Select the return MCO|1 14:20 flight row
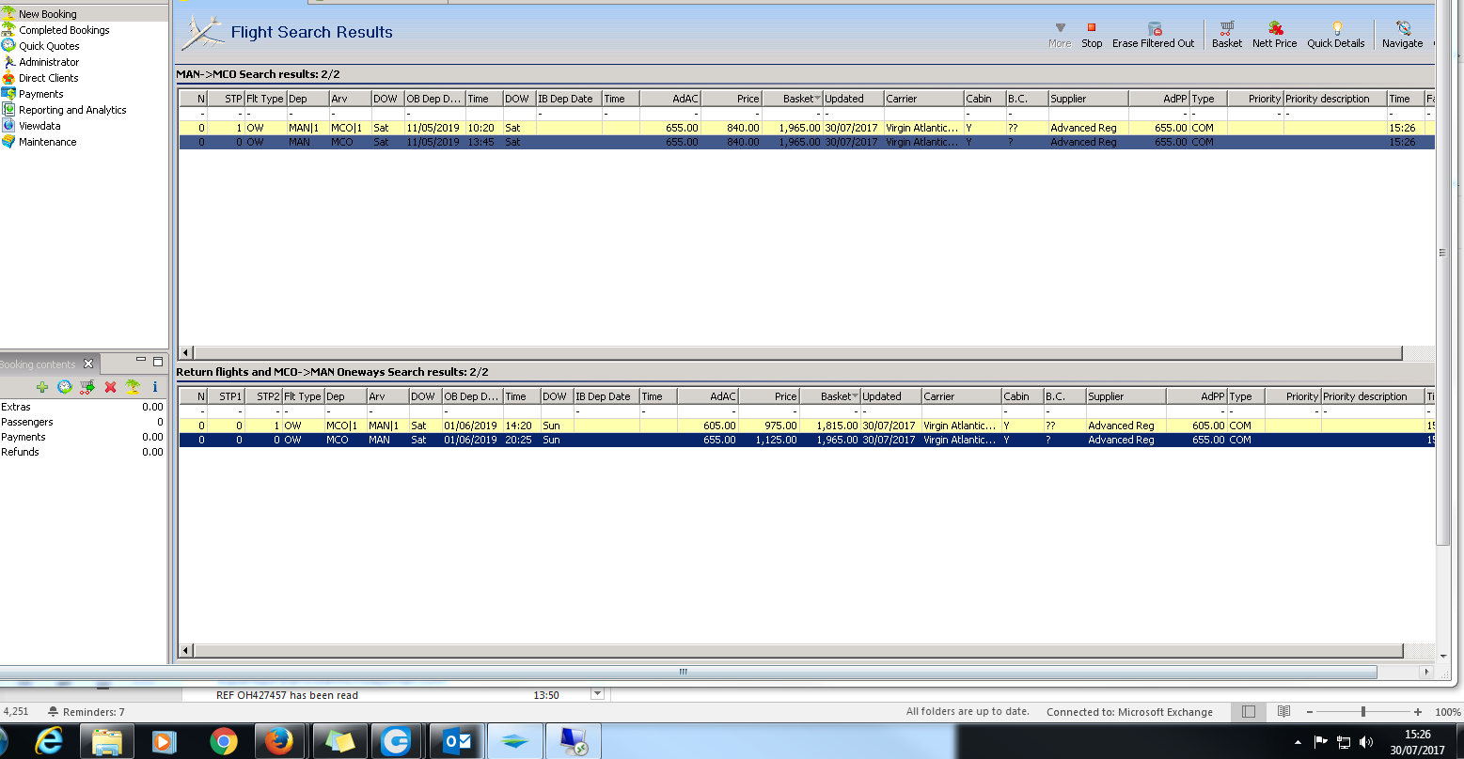The width and height of the screenshot is (1464, 759). pos(807,426)
